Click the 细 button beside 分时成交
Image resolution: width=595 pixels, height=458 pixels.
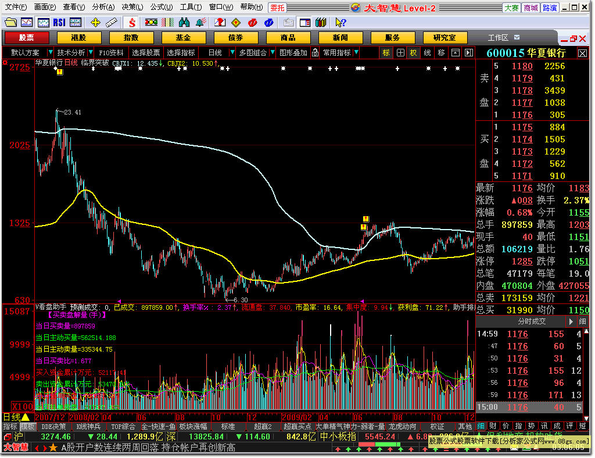pos(583,322)
